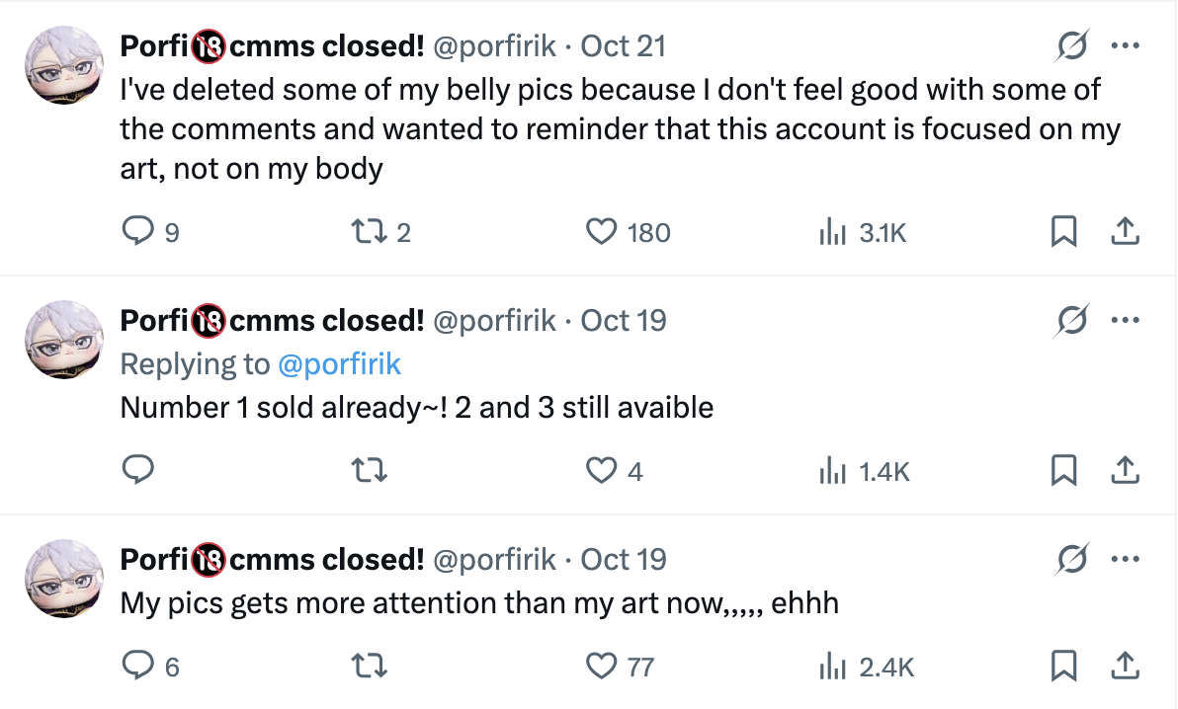View analytics showing 2.4K views
1178x709 pixels.
pos(834,667)
